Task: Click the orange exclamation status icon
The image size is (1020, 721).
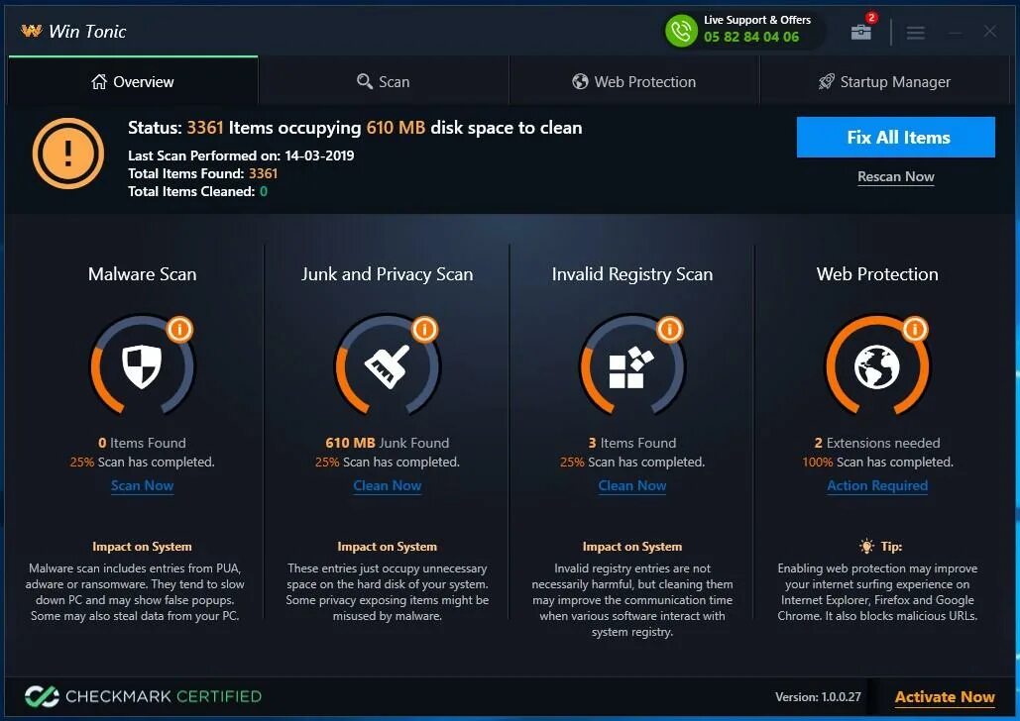Action: click(68, 154)
